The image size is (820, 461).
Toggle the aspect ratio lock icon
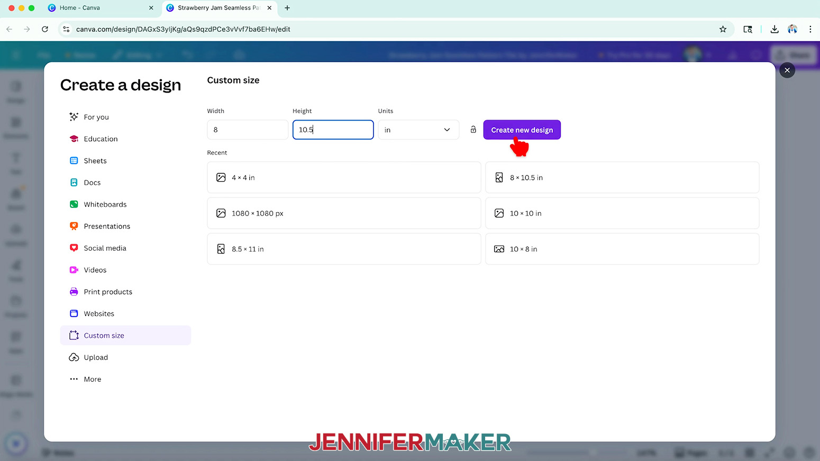(473, 130)
